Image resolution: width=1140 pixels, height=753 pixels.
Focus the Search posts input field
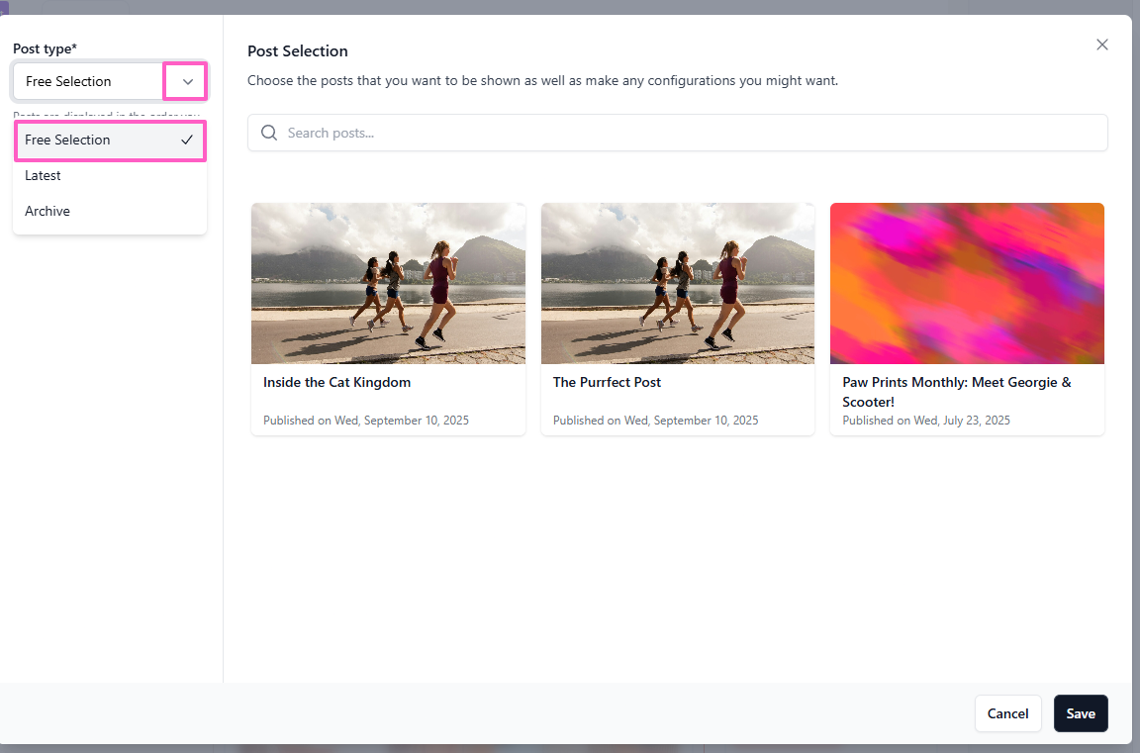683,133
